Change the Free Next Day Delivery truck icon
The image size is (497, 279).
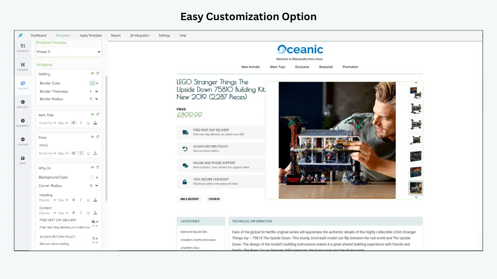pyautogui.click(x=93, y=222)
